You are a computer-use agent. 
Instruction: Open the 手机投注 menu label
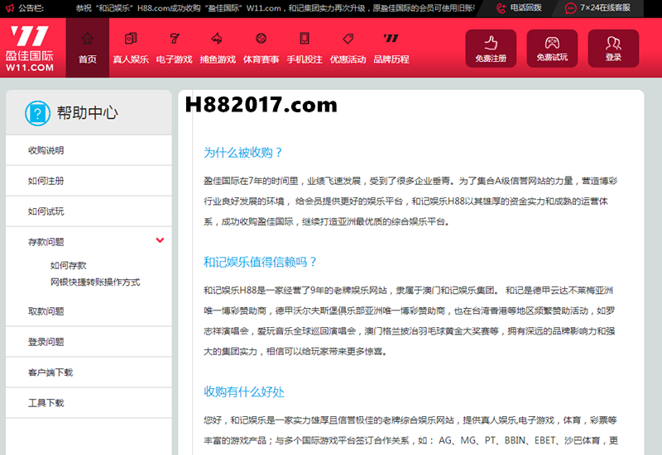click(305, 59)
